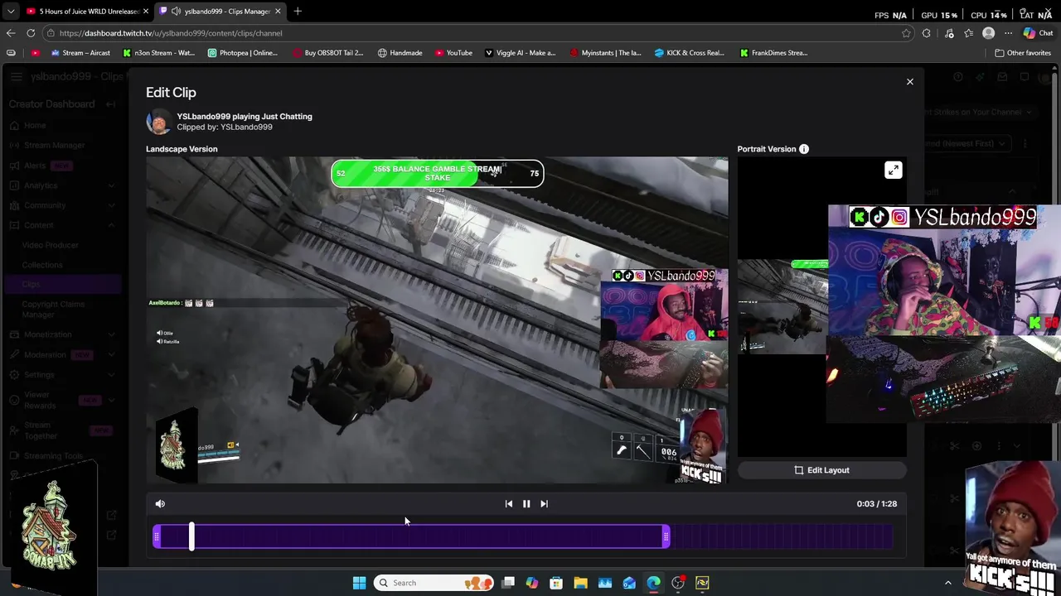Close the Edit Clip dialog
The width and height of the screenshot is (1061, 596).
tap(909, 82)
